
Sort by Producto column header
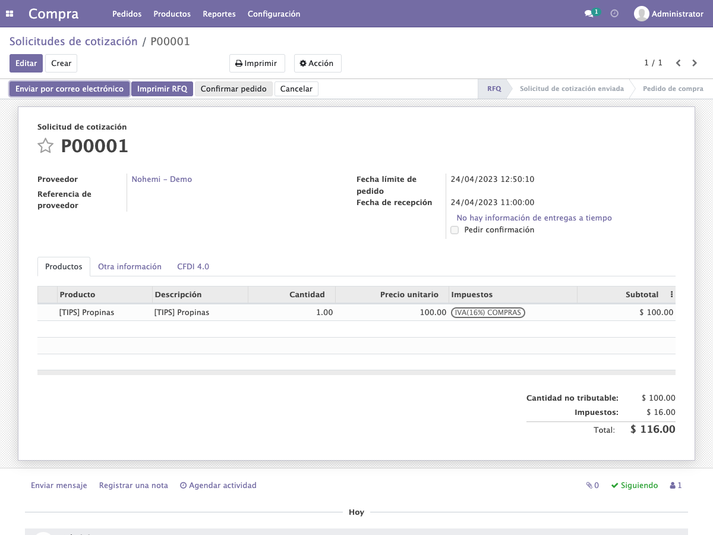(105, 295)
